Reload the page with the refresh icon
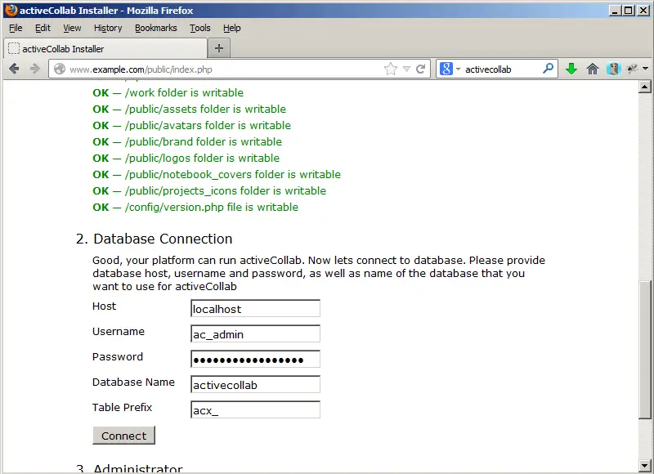 coord(420,69)
